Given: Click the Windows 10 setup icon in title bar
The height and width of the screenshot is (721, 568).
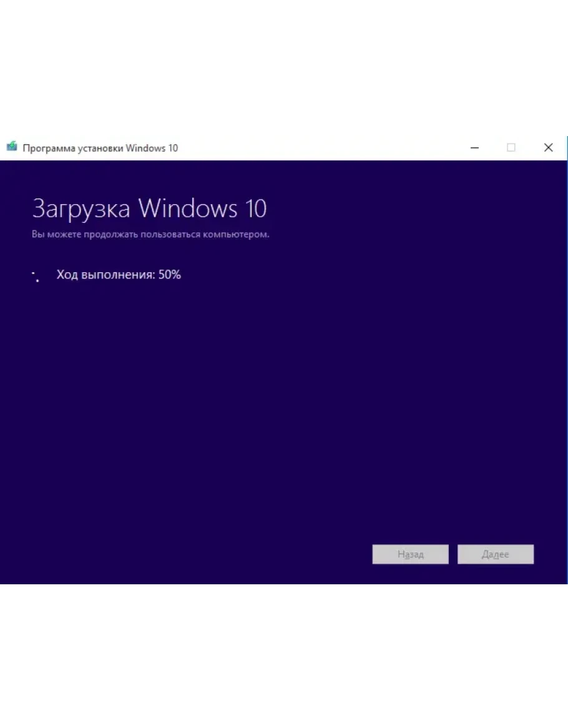Looking at the screenshot, I should [x=12, y=147].
